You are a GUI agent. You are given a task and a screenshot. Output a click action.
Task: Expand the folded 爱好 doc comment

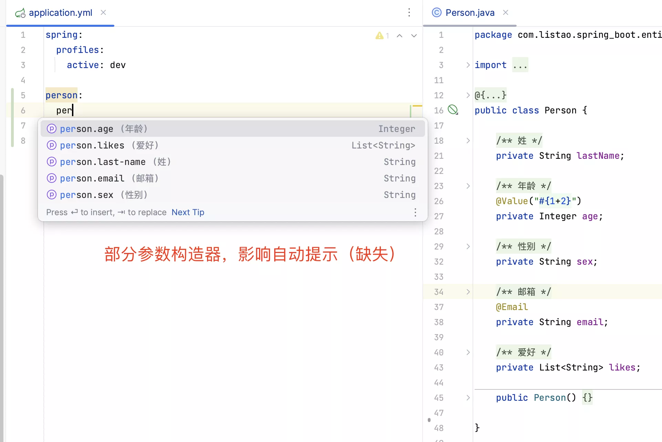468,352
